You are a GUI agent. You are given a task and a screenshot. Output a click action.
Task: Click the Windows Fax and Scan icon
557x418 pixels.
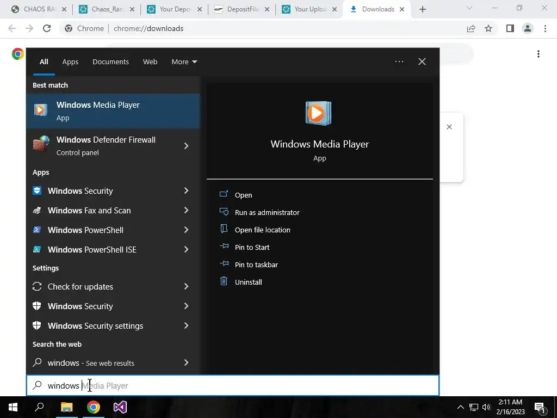click(x=37, y=211)
